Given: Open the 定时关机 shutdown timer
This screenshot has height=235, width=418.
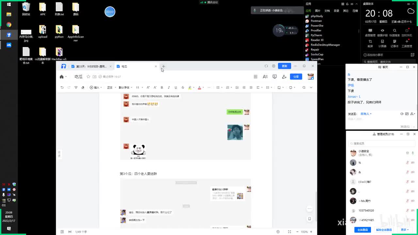Looking at the screenshot, I should coord(407,32).
